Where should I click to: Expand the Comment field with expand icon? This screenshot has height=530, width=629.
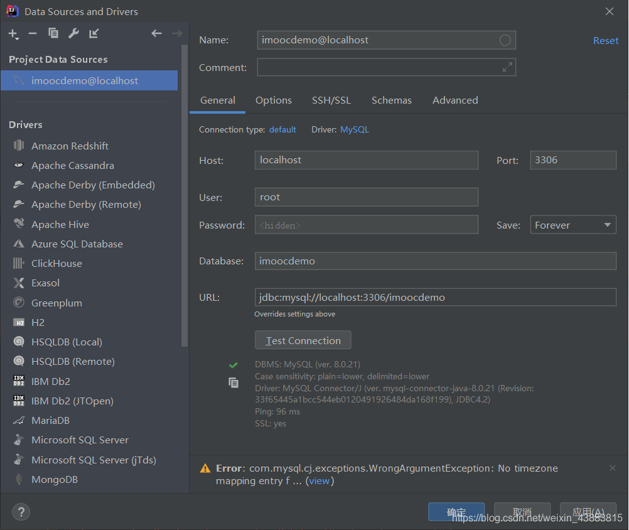507,67
